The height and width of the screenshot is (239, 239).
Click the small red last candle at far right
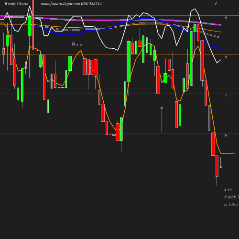pos(221,167)
